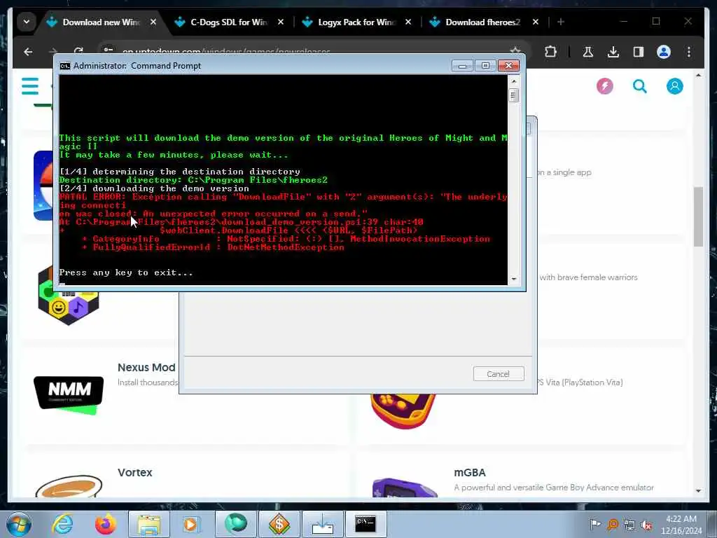Go back in the browser
717x538 pixels.
tap(28, 52)
